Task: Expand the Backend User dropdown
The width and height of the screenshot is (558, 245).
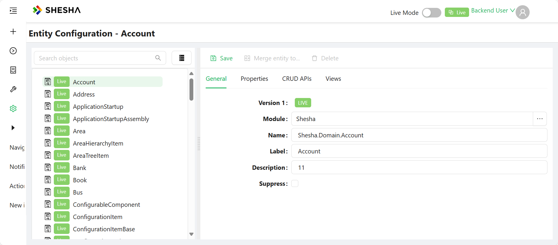Action: coord(493,10)
